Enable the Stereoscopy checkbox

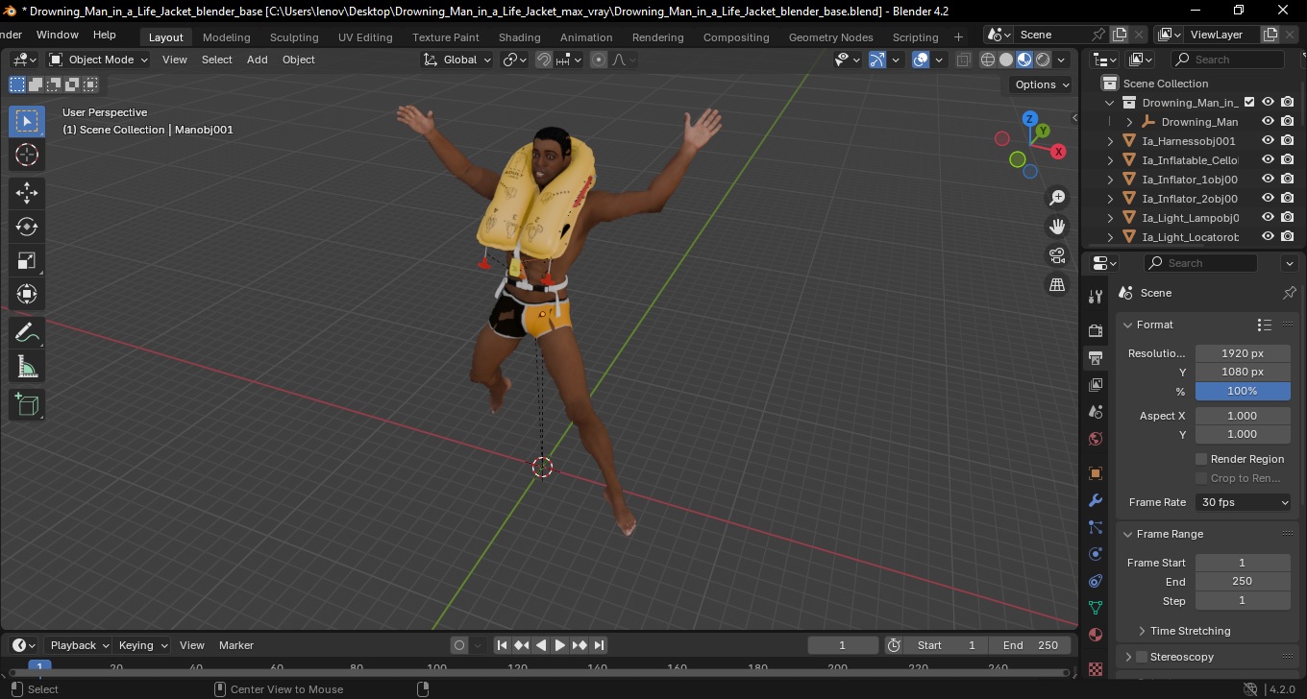click(x=1142, y=657)
